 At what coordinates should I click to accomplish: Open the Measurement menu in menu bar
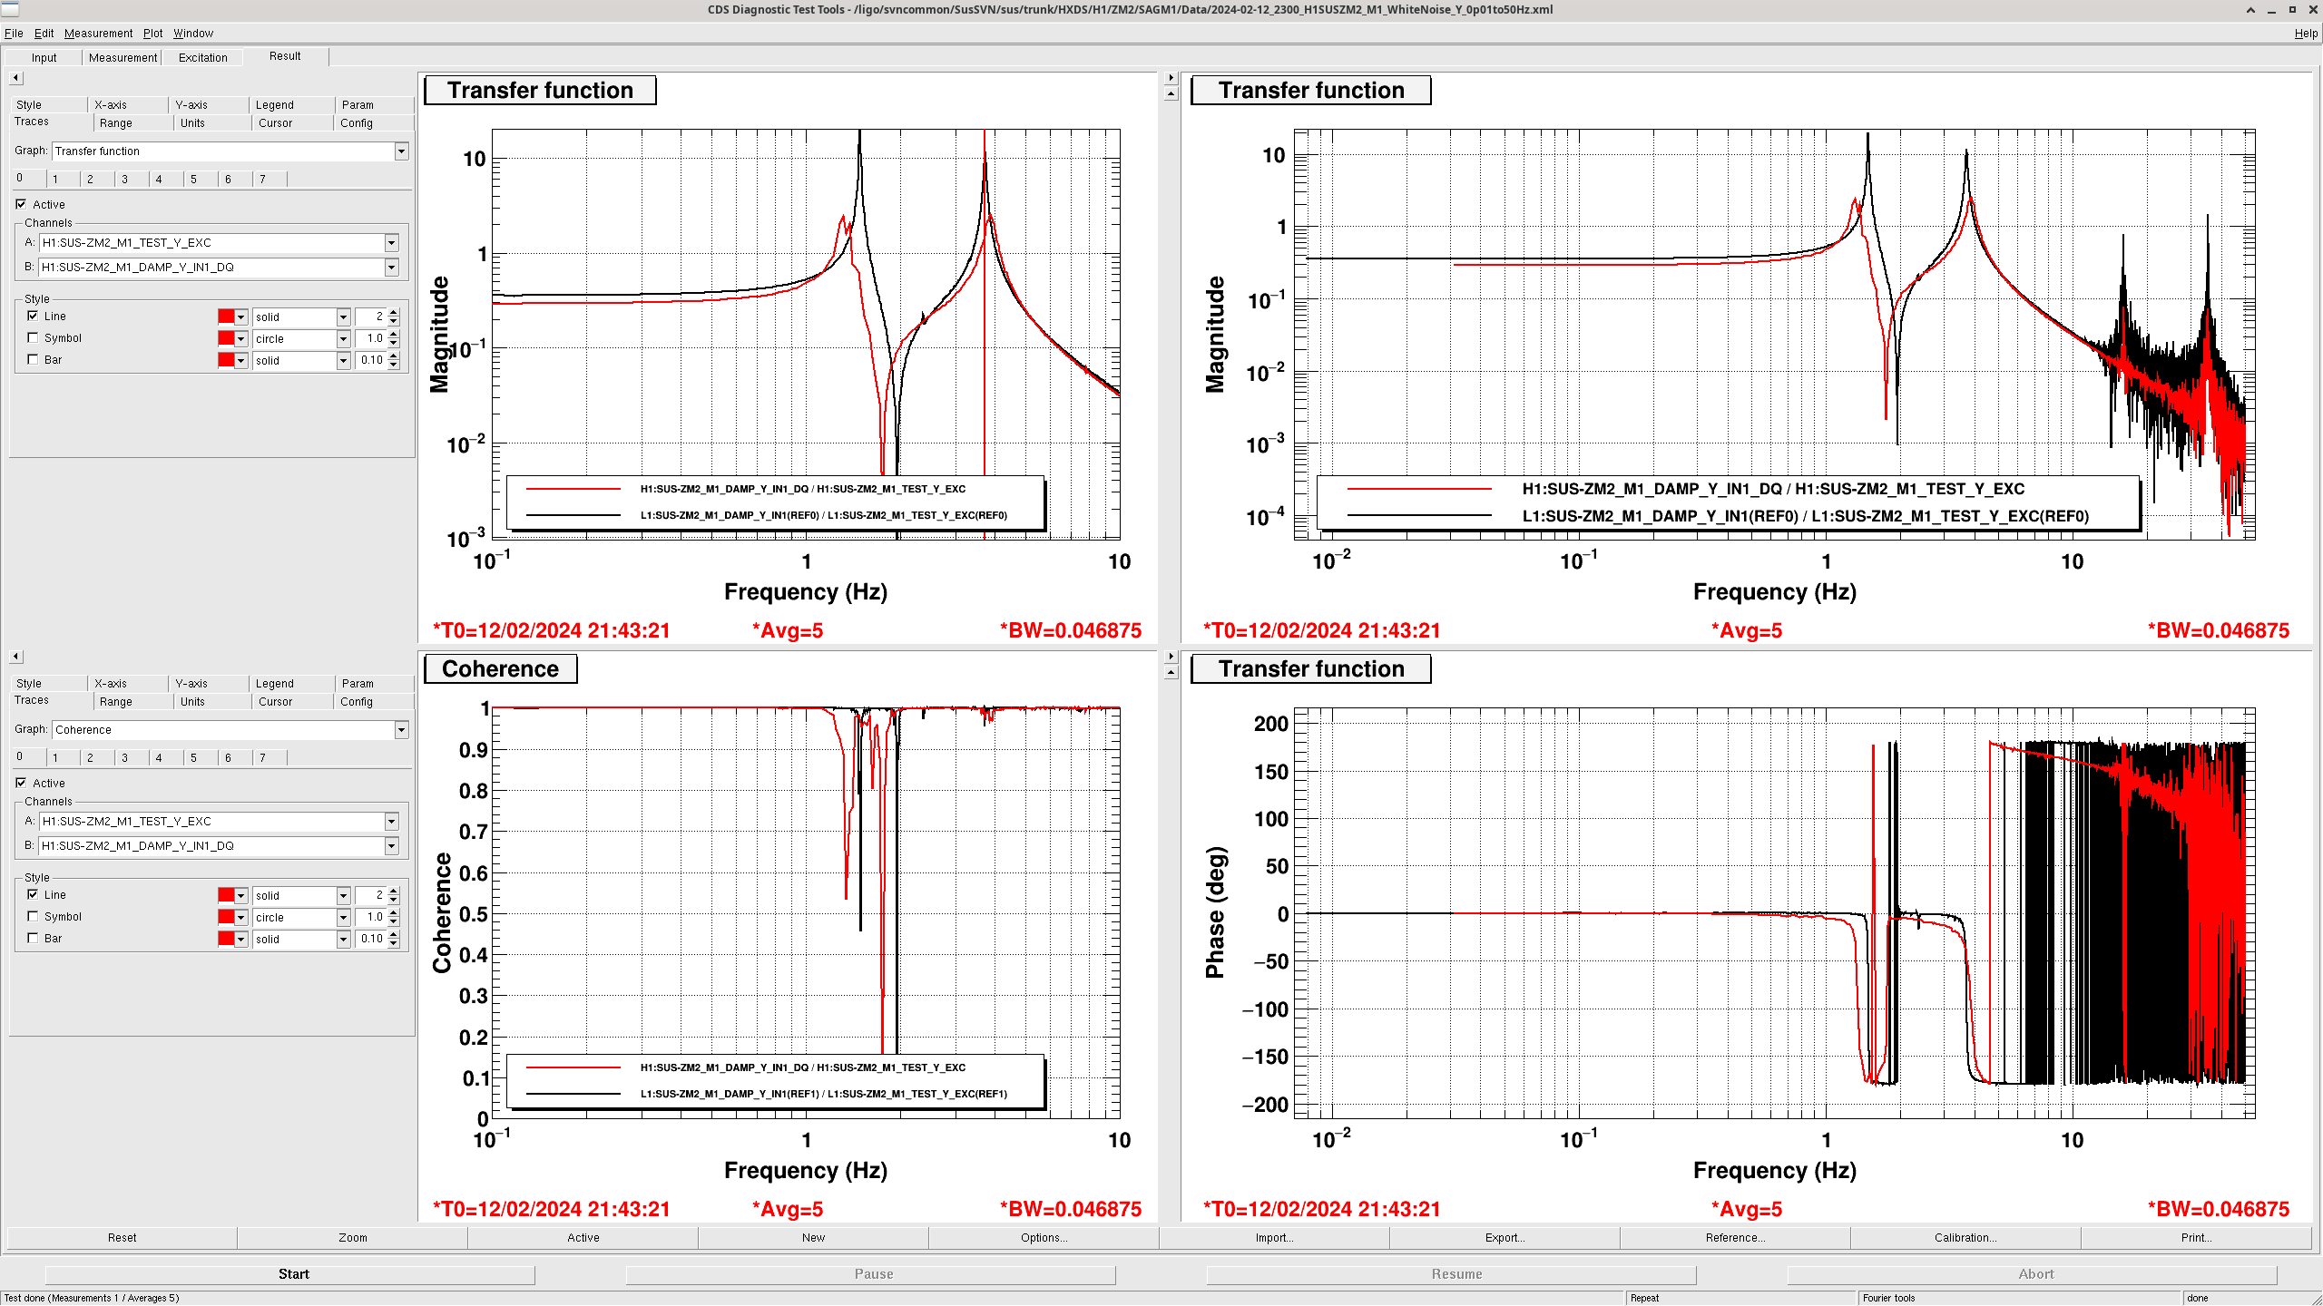98,34
